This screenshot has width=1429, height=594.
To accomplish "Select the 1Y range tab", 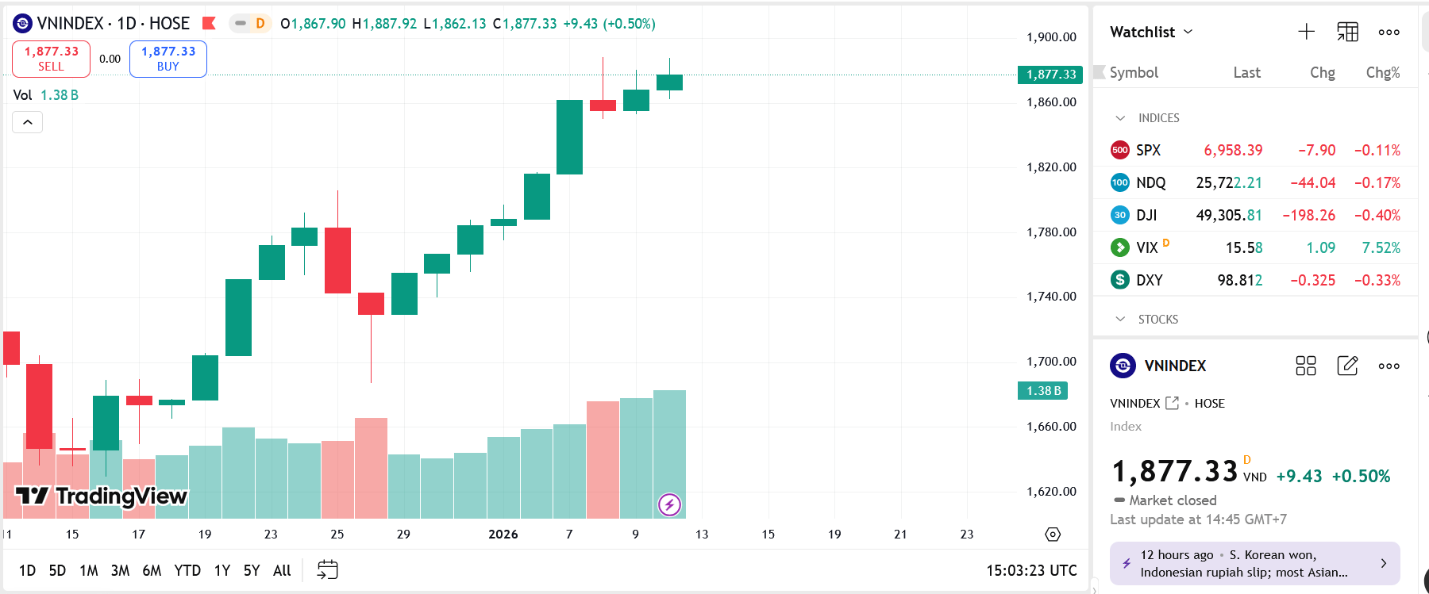I will pos(221,570).
